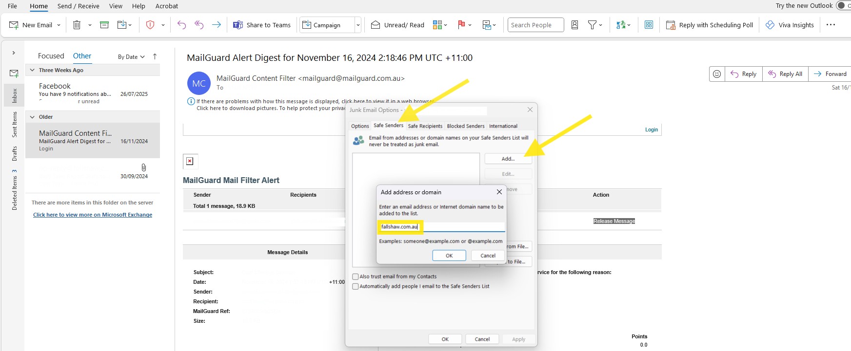Click the emoji reaction smiley icon
This screenshot has width=851, height=351.
tap(717, 74)
